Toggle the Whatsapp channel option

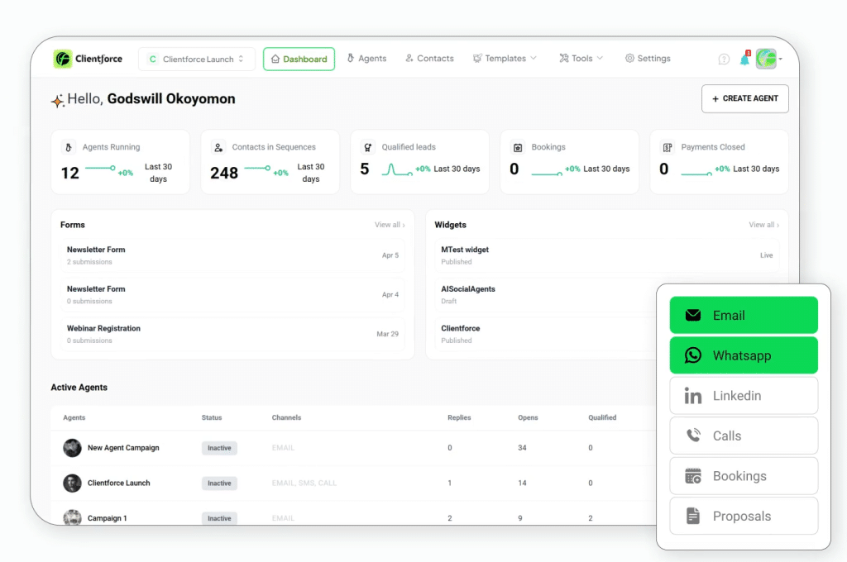pyautogui.click(x=743, y=355)
